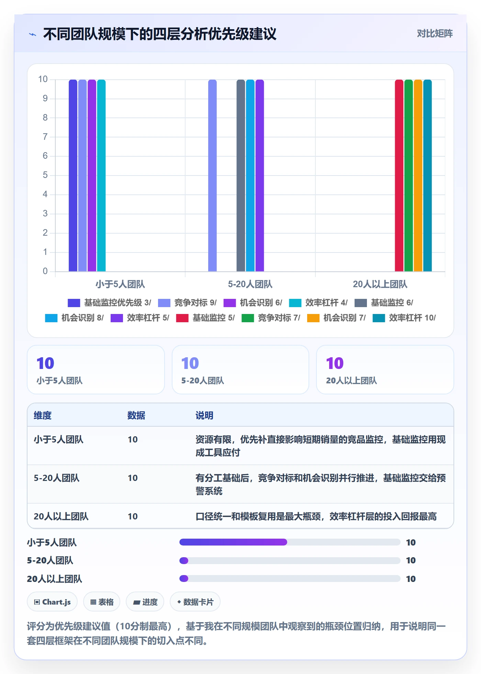Viewport: 481px width, 674px height.
Task: Click the Chart.js chip
Action: 52,602
